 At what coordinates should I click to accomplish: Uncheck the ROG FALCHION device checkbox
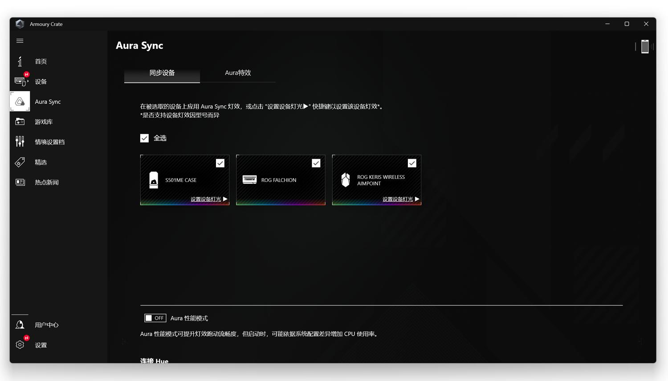[316, 163]
